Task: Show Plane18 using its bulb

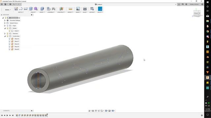Action: pos(10,44)
